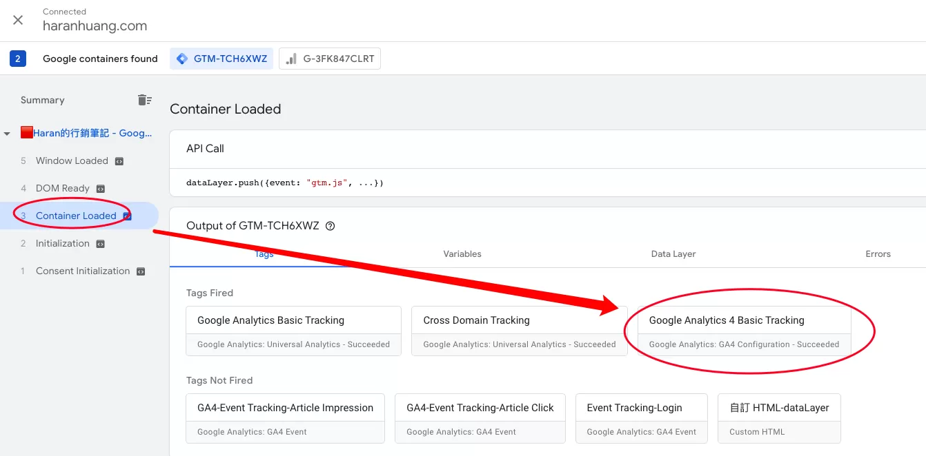Click the haranhuang.com connected domain text
Screen dimensions: 926x456
95,26
